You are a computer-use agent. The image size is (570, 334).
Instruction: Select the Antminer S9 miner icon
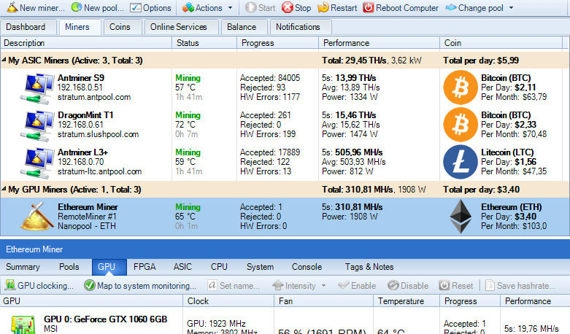tap(37, 88)
